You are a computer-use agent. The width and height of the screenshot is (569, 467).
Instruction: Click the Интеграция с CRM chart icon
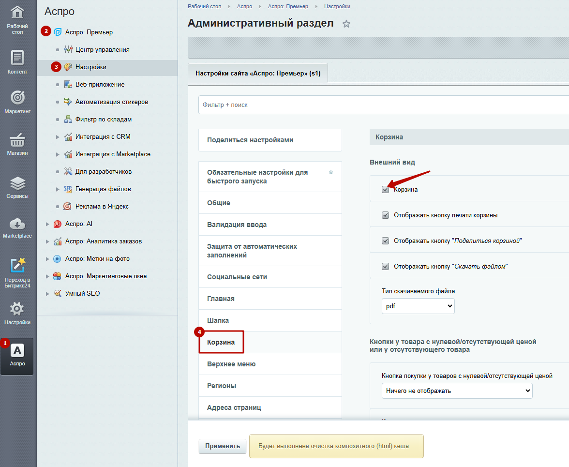[68, 136]
